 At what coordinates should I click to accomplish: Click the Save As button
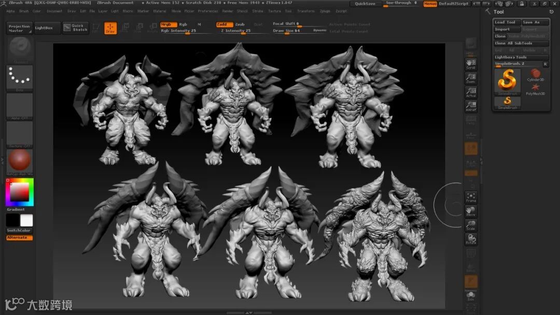pos(535,22)
